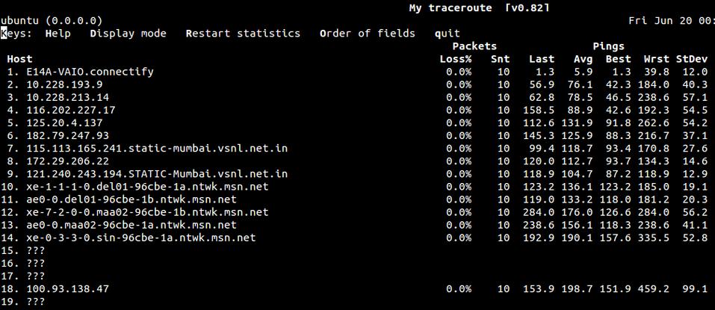Click Restart statistics option
The image size is (715, 310).
(x=243, y=34)
